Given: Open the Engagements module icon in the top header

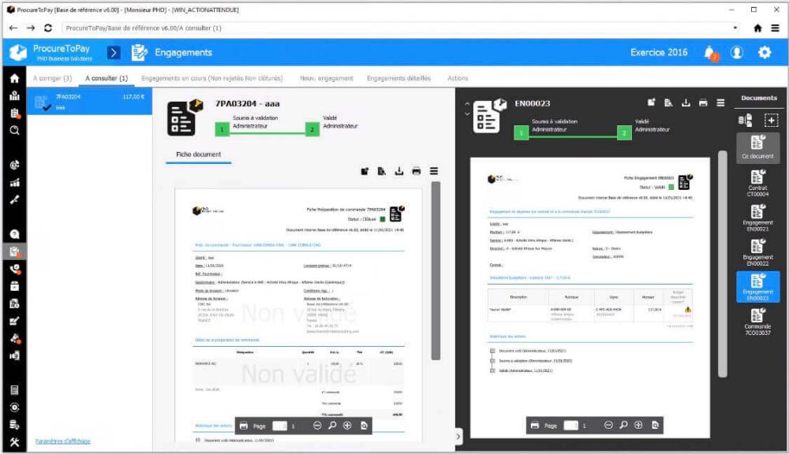Looking at the screenshot, I should [140, 52].
